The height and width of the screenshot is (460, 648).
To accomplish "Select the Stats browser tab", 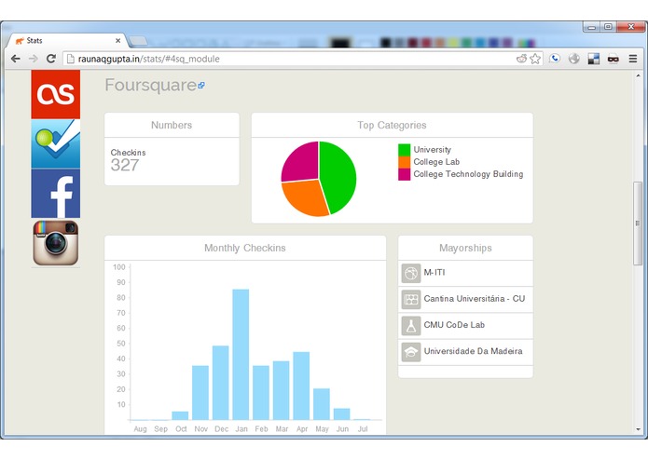I will pyautogui.click(x=66, y=40).
